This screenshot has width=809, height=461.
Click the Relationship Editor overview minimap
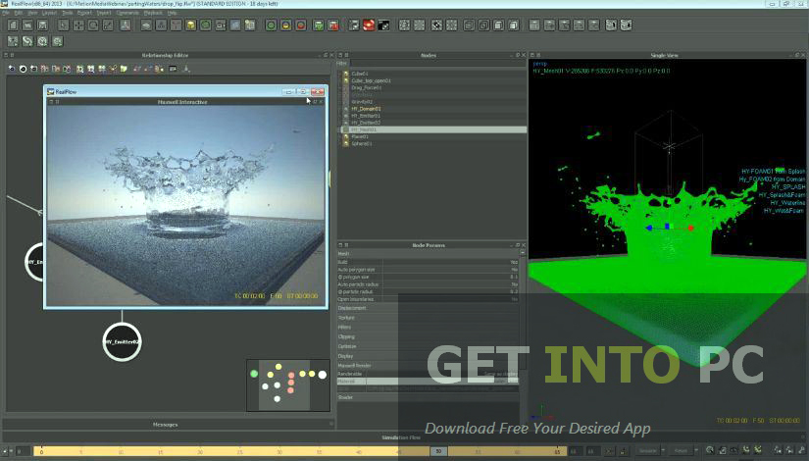coord(288,385)
